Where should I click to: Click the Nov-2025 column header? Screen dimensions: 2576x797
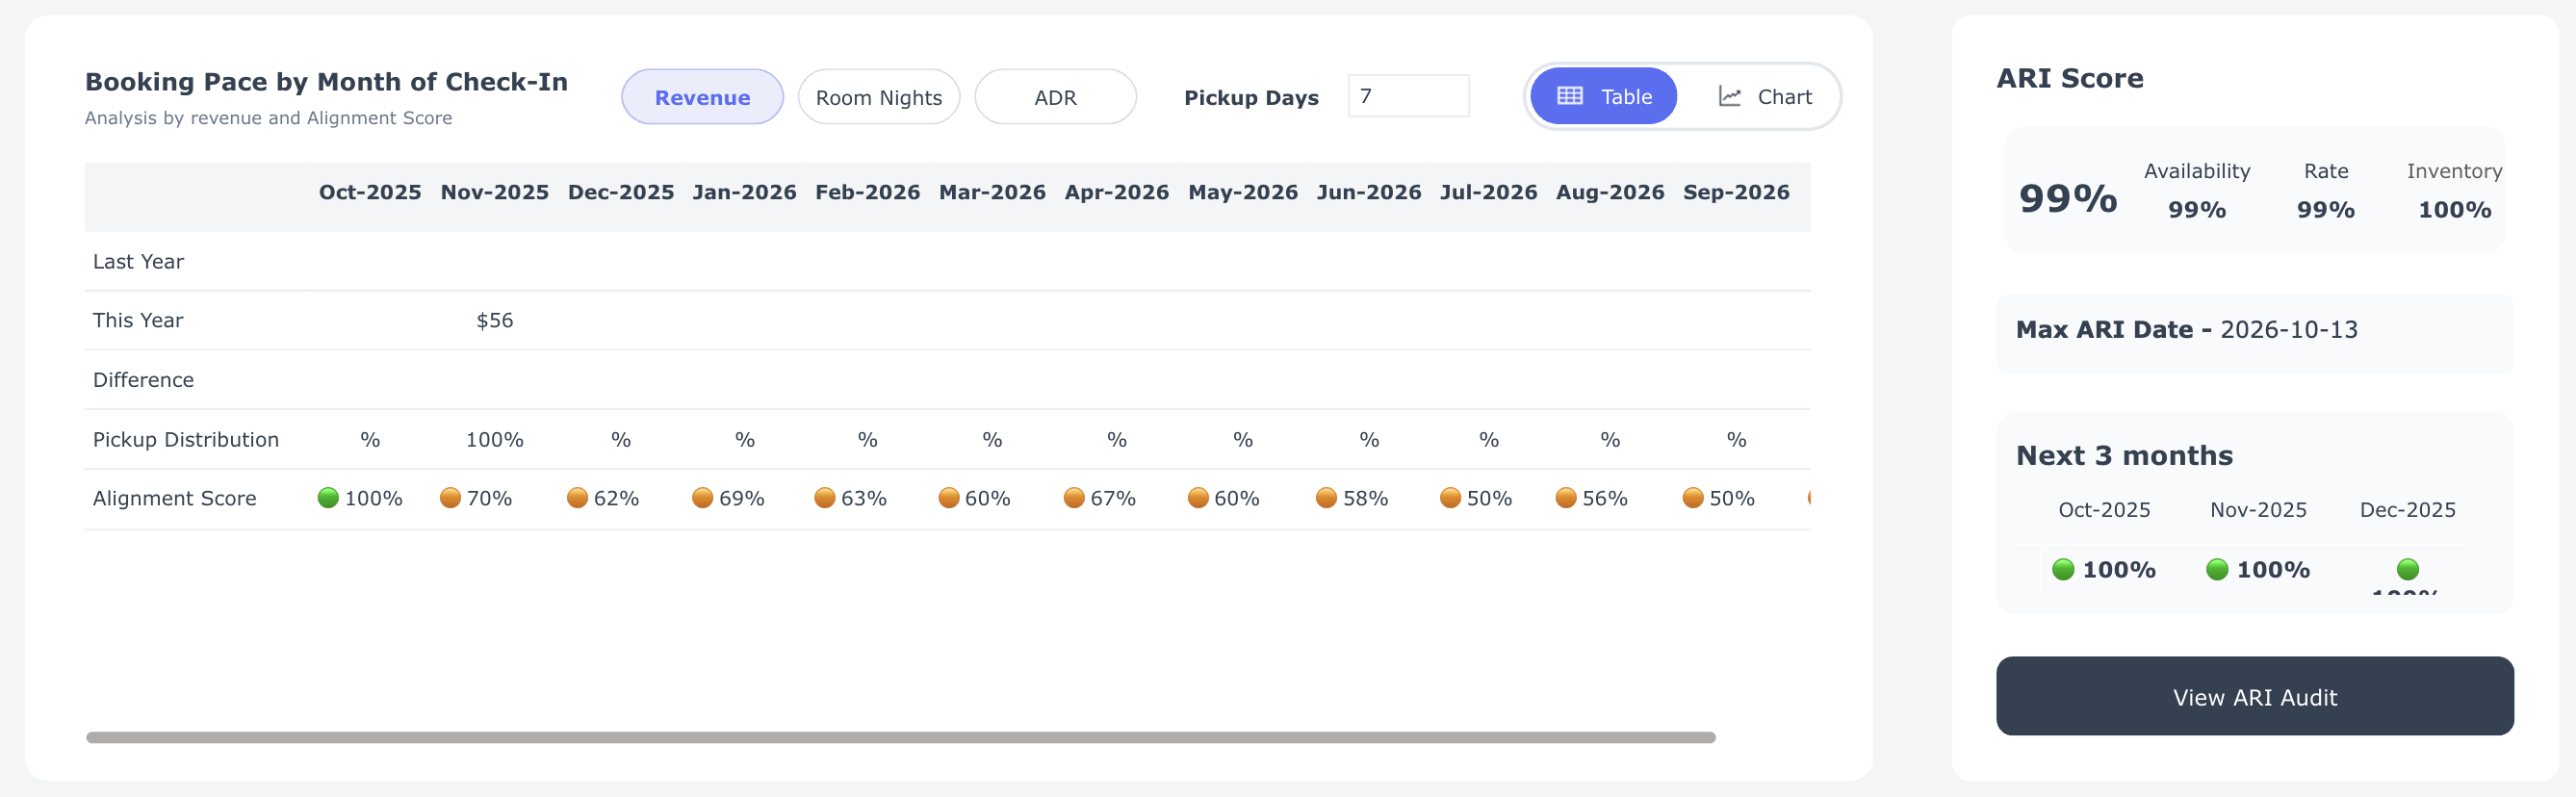pyautogui.click(x=494, y=192)
